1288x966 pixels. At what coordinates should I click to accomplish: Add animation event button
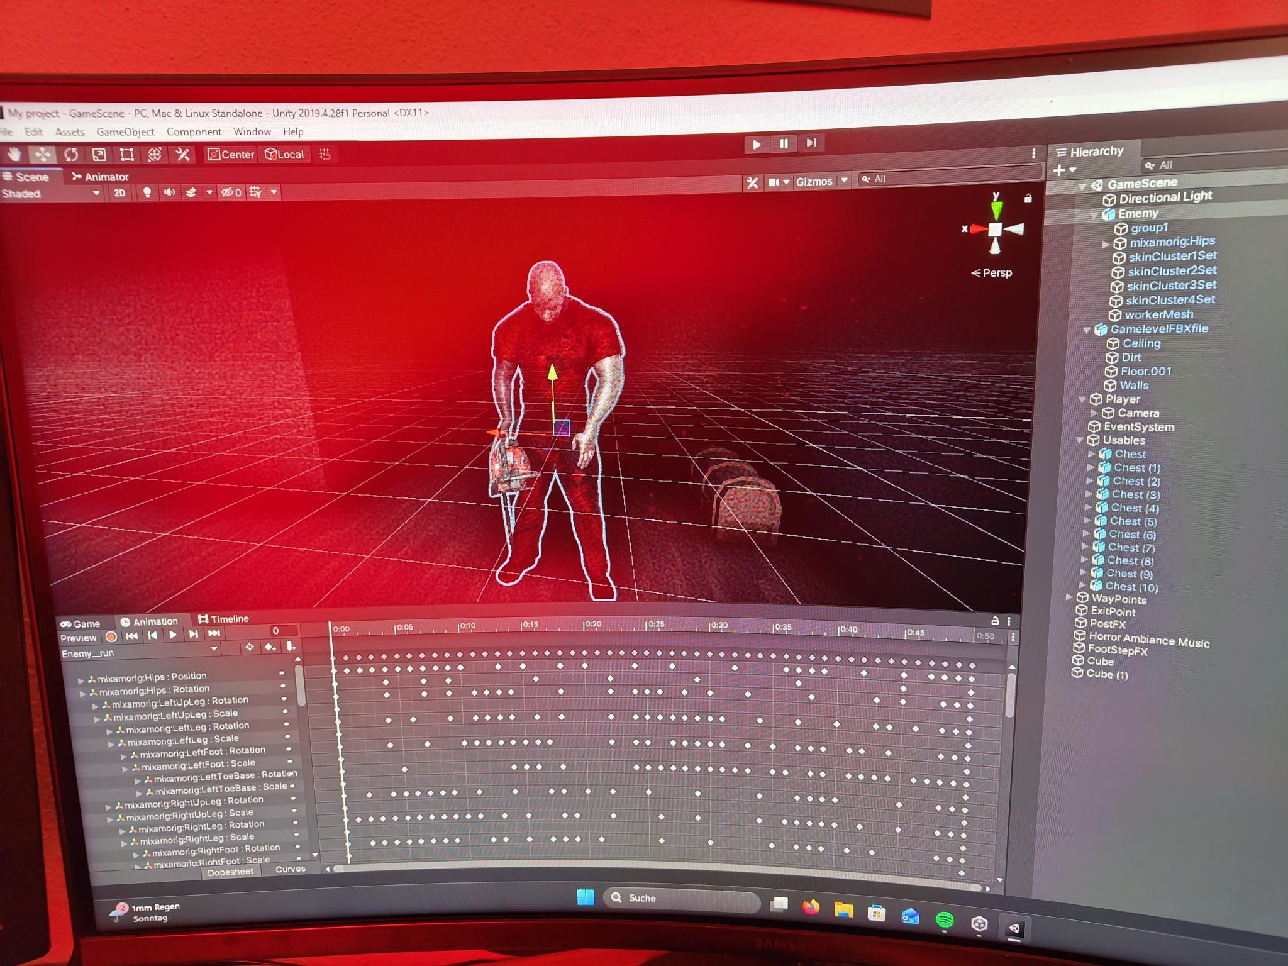[291, 646]
